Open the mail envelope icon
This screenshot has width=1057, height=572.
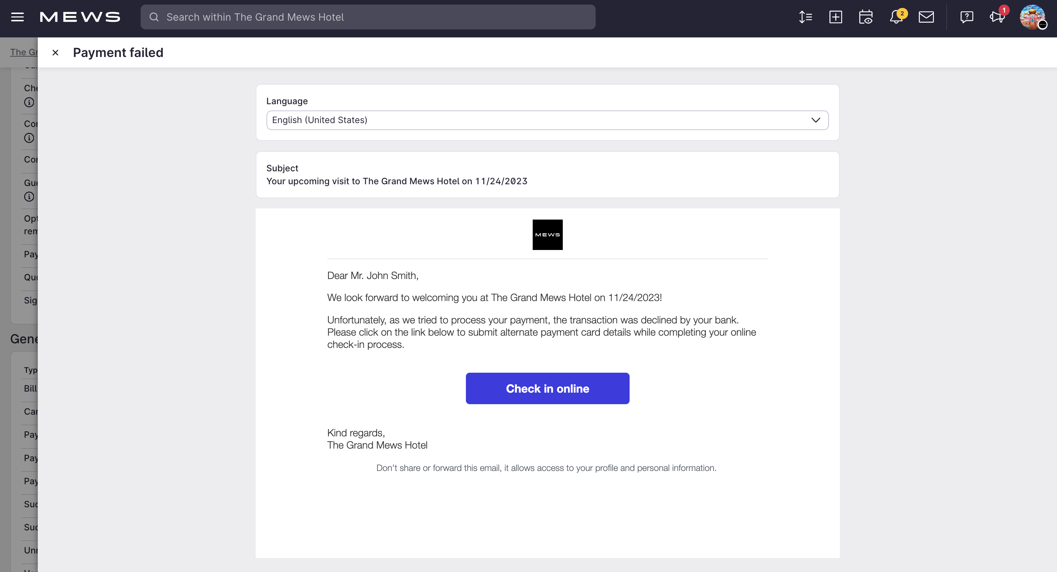[926, 17]
